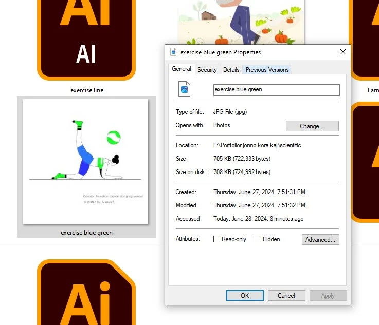Click the Photos text beside Opens with
This screenshot has width=379, height=325.
point(222,125)
